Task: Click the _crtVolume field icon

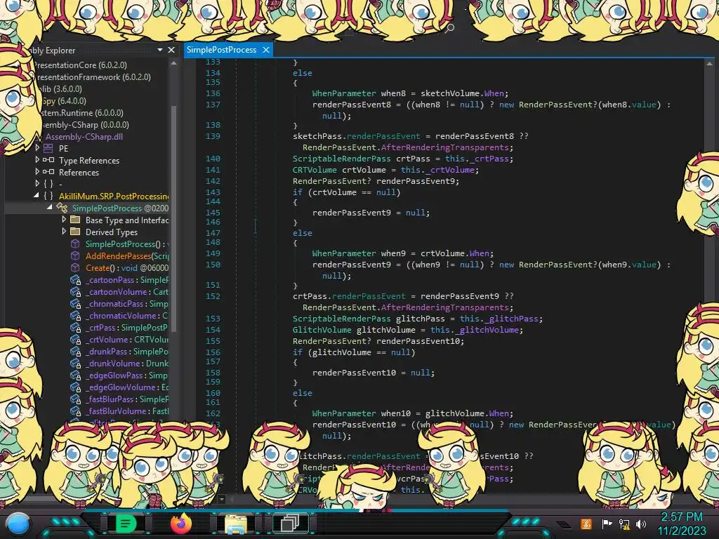Action: click(x=75, y=339)
